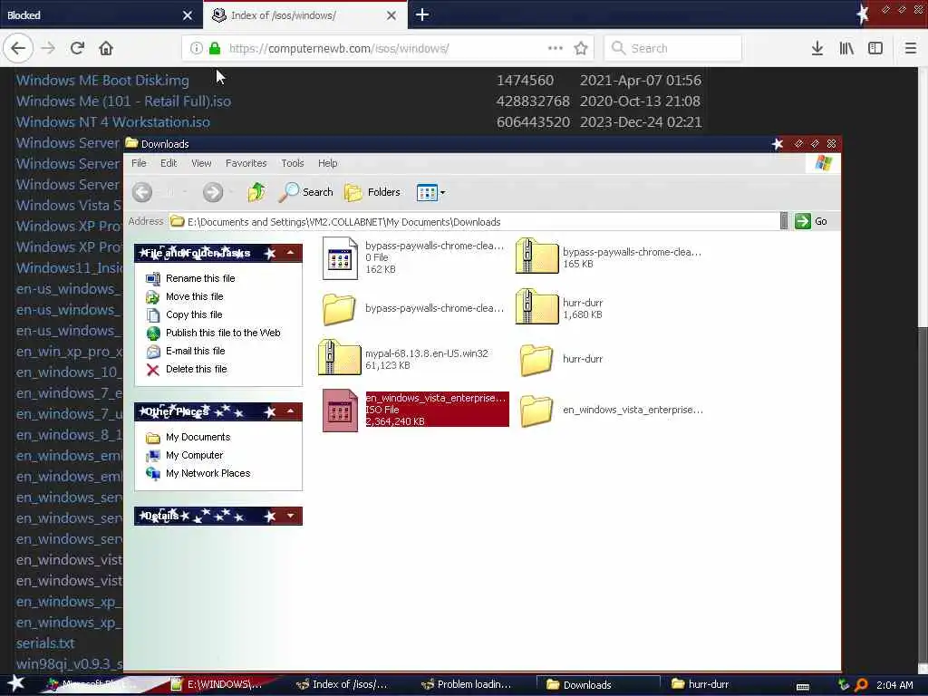Bookmark this page with star icon
The width and height of the screenshot is (928, 696).
581,48
